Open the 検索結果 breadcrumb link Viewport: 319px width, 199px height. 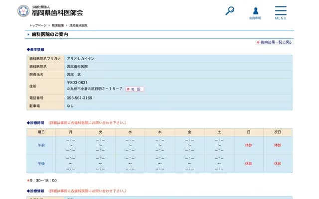58,24
